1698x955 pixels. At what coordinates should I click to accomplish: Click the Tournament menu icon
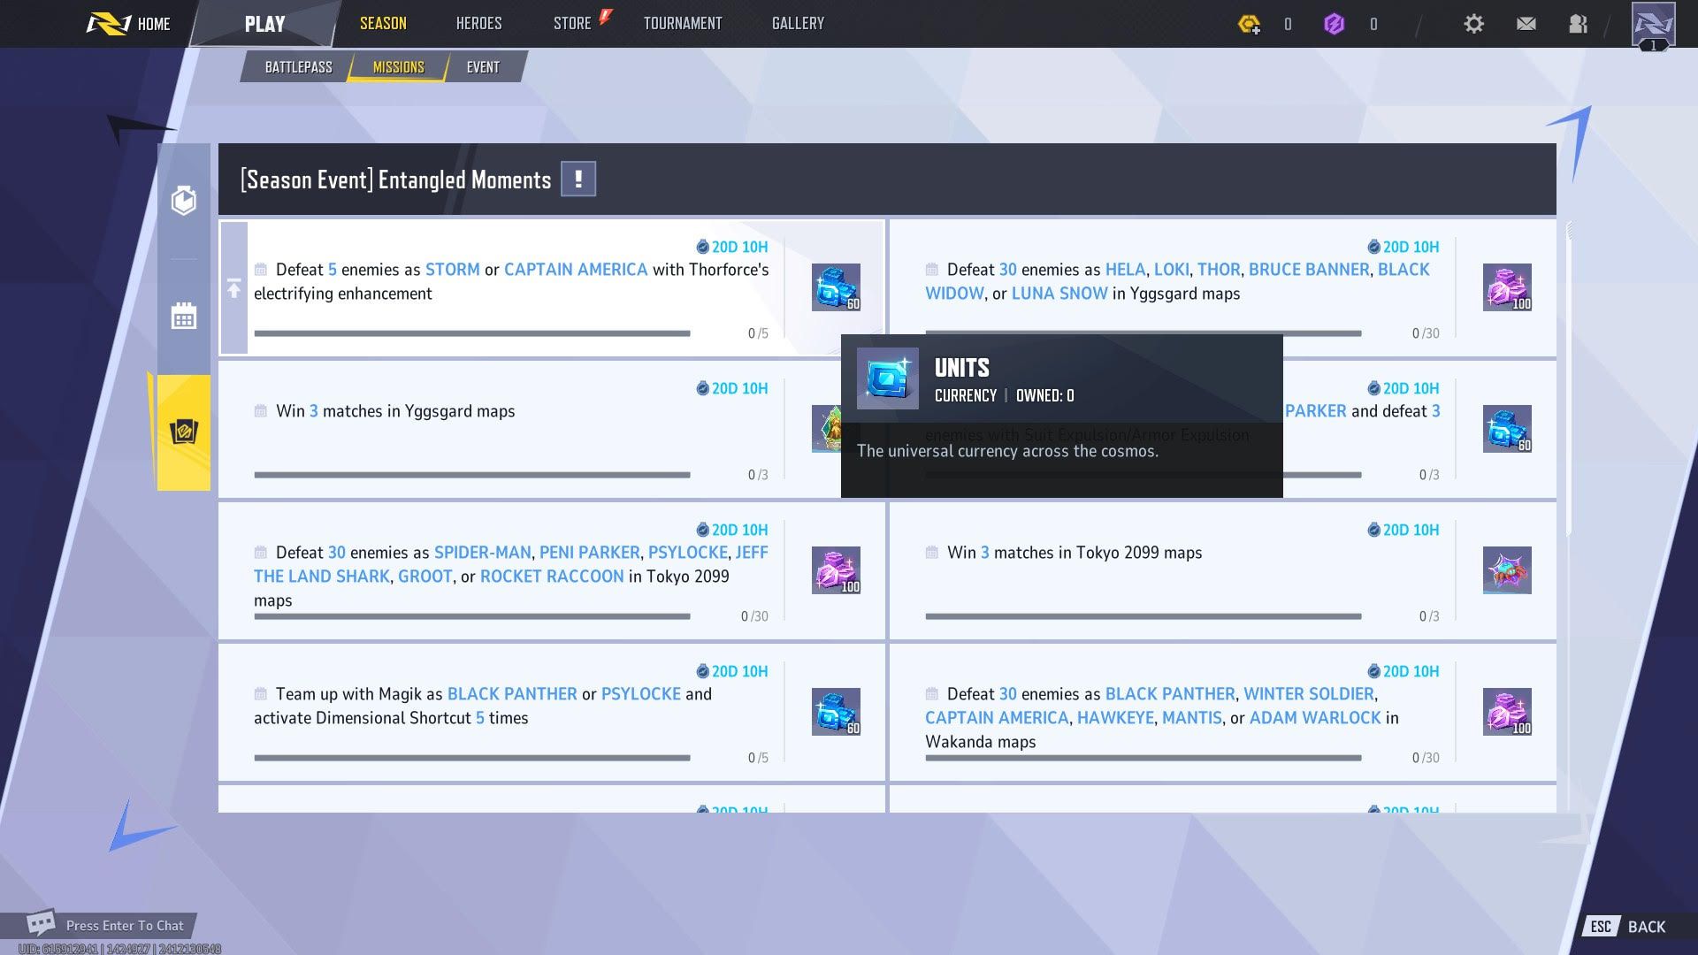click(x=682, y=23)
